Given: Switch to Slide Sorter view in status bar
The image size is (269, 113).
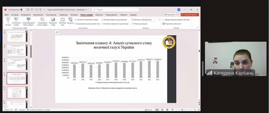Looking at the screenshot, I should pyautogui.click(x=162, y=110).
